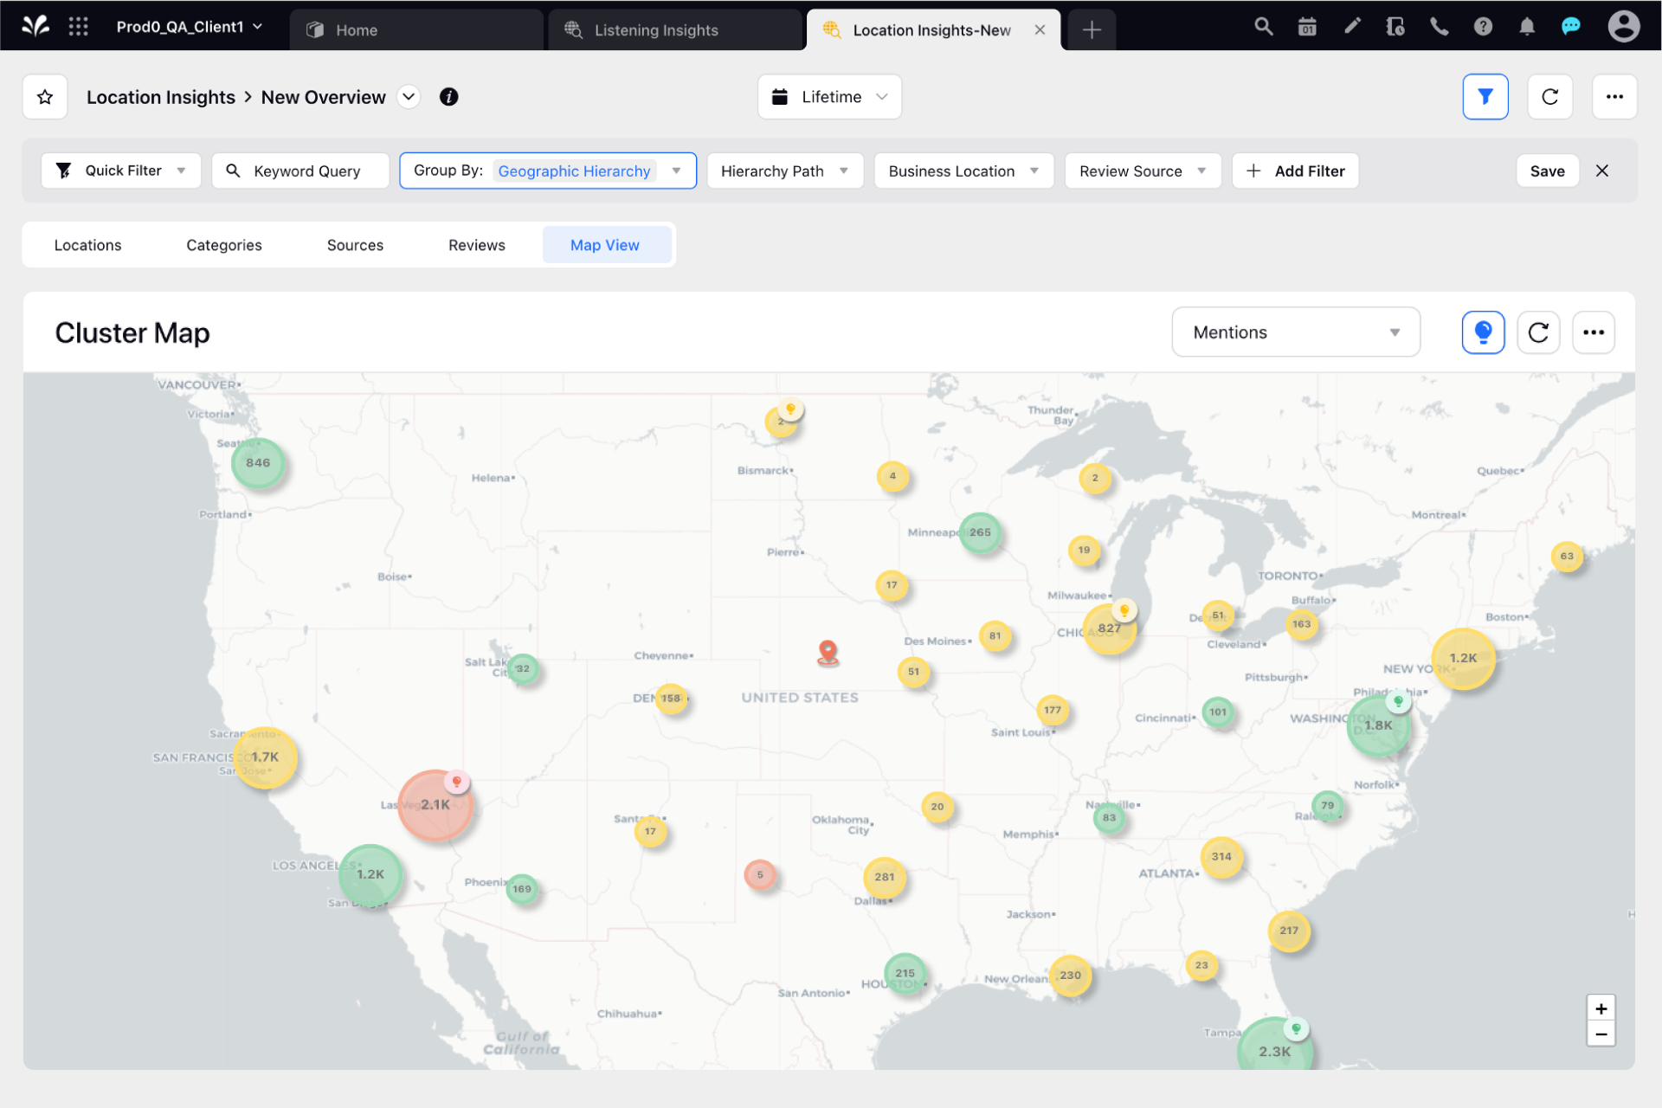
Task: Open Cluster Map three-dot options menu
Action: [x=1593, y=332]
